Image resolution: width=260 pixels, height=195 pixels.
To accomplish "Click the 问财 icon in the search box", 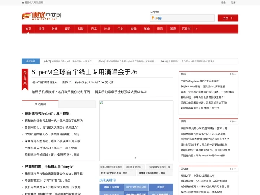I will tap(157, 18).
